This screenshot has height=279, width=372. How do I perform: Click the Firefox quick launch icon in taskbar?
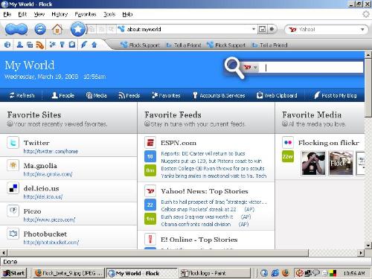[286, 273]
